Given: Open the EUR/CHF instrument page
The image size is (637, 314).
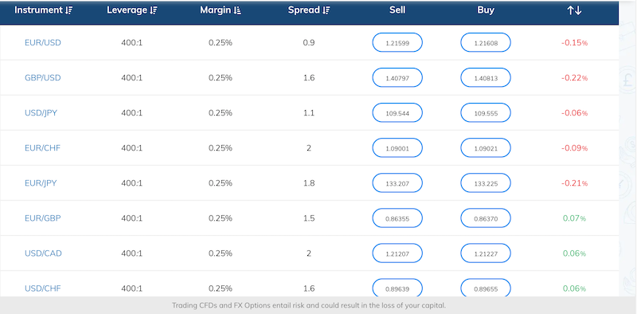Looking at the screenshot, I should click(x=42, y=147).
